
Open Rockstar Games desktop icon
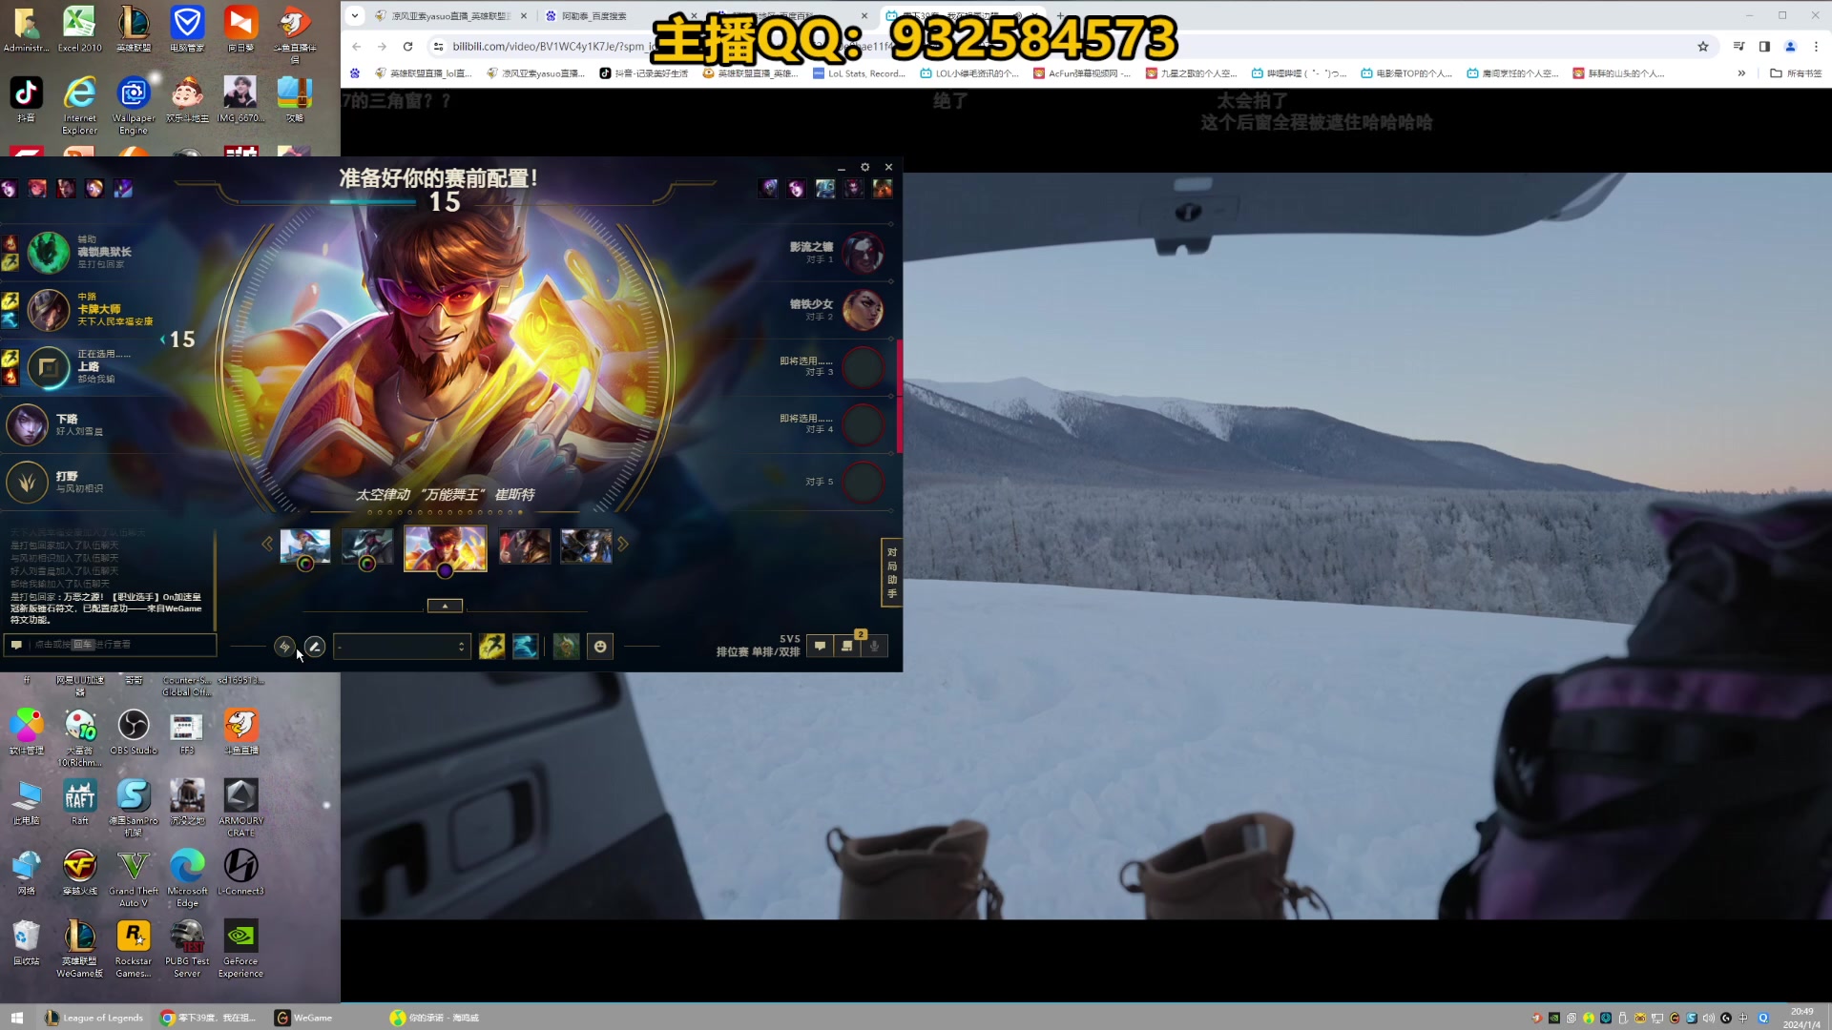point(134,948)
